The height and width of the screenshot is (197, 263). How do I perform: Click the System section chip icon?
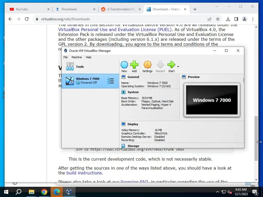pos(124,92)
